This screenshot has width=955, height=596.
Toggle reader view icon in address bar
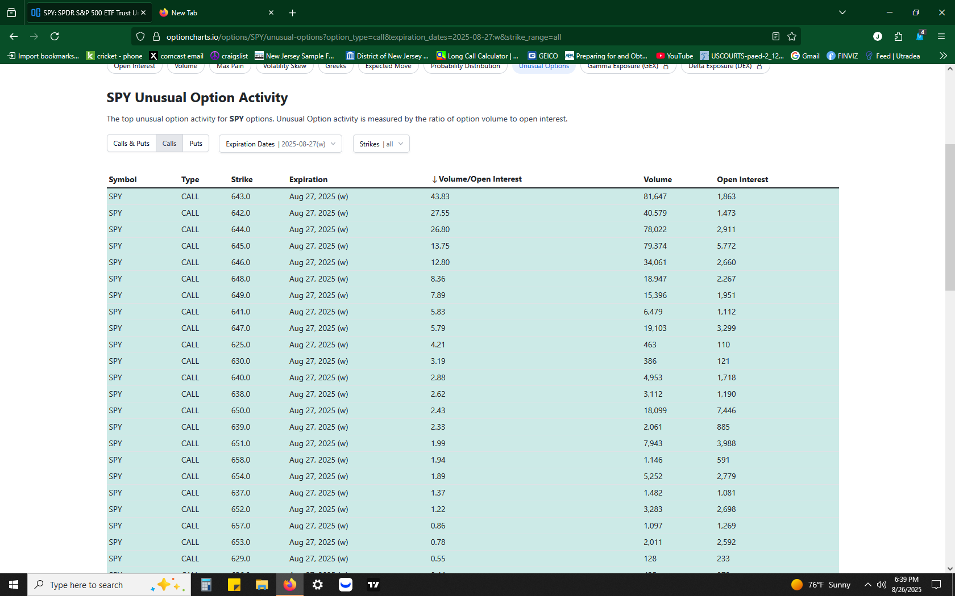coord(776,36)
